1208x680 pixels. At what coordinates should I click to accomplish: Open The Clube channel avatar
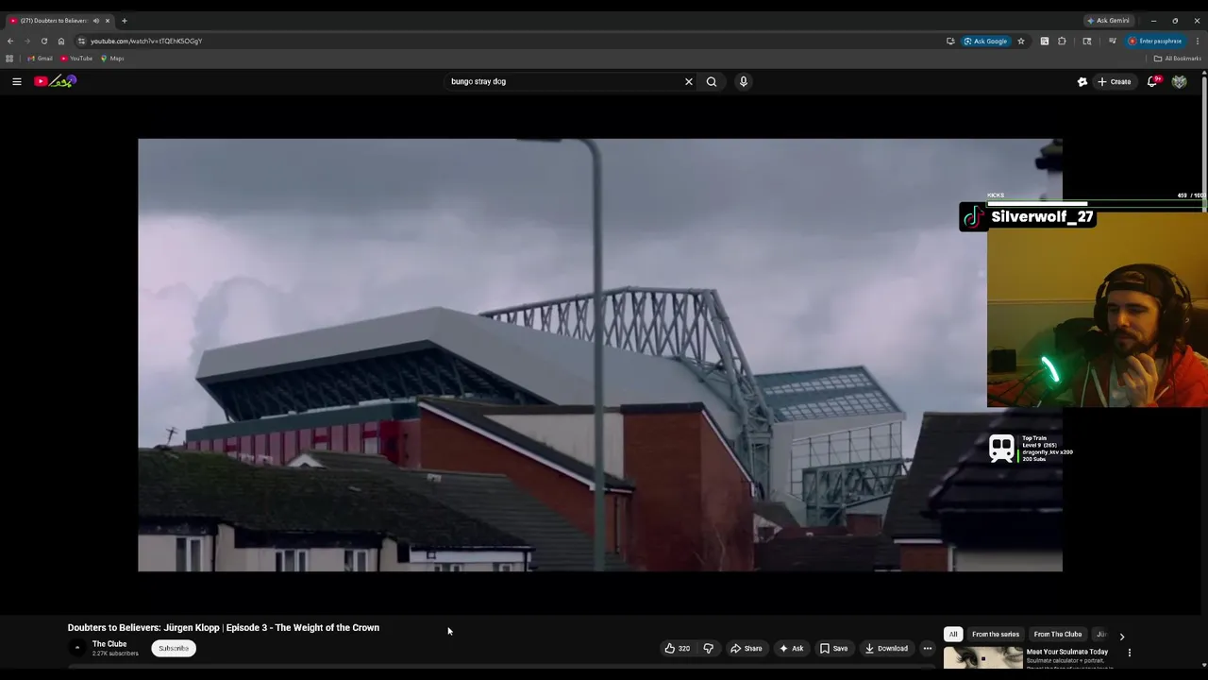pyautogui.click(x=77, y=648)
